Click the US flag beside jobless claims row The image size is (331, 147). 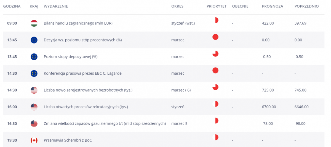tap(34, 90)
